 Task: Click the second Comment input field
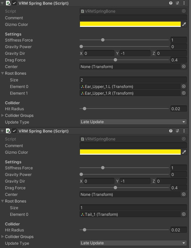click(133, 145)
